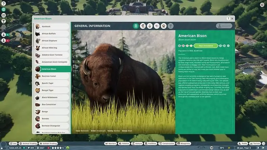Viewport: 267px width, 150px height.
Task: Select the paw print tab icon
Action: [164, 26]
